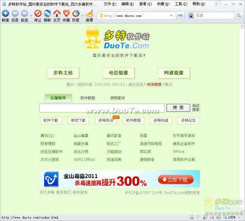Click the zoom magnifier icon in status bar
This screenshot has height=221, width=245.
(225, 217)
